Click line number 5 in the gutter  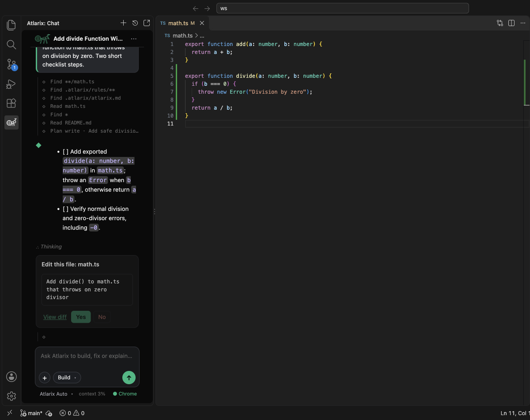172,76
